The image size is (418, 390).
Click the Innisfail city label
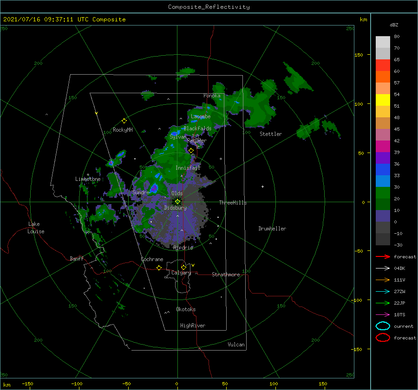188,168
